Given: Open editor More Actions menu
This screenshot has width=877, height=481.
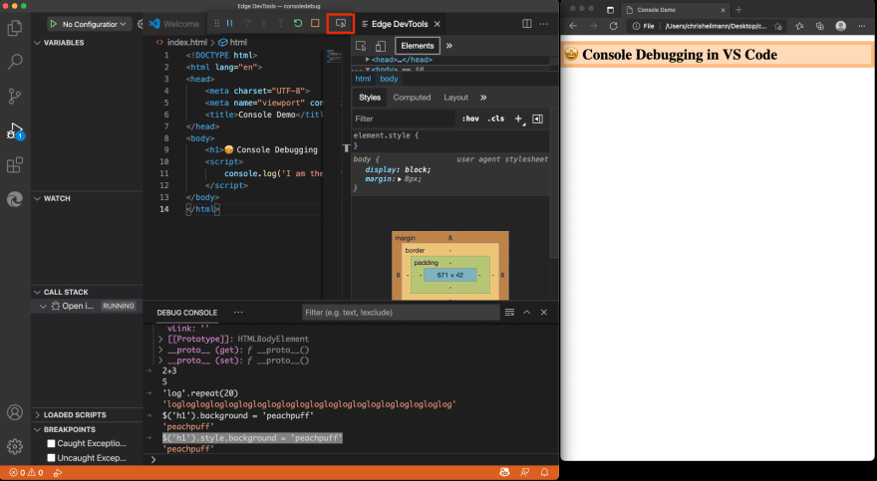Looking at the screenshot, I should coord(544,24).
